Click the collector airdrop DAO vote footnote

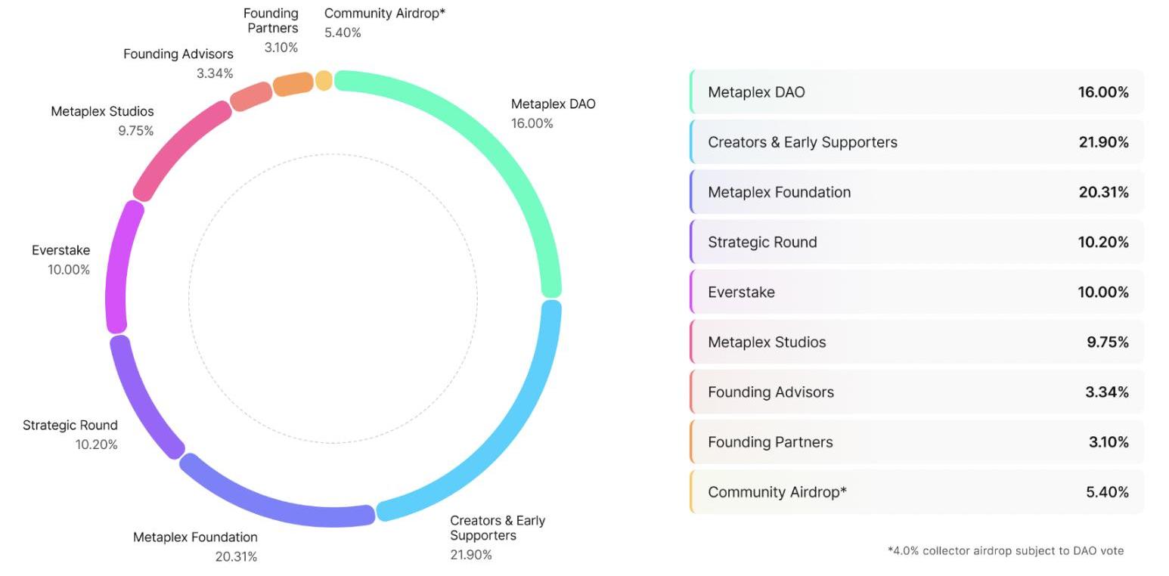1005,550
